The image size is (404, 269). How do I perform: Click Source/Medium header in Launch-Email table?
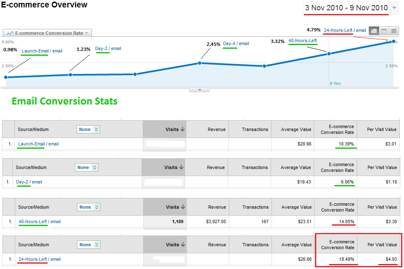click(33, 129)
